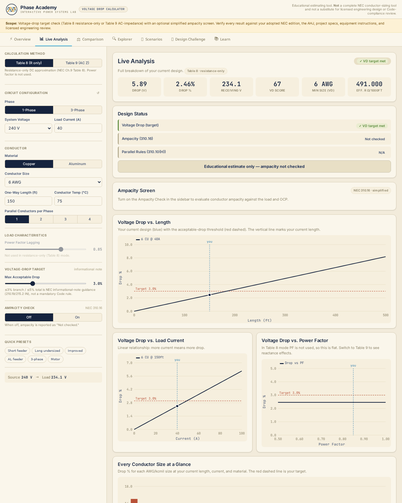This screenshot has width=402, height=503.
Task: Click the current-design point on Voltage Drop vs. Length chart
Action: coord(209,295)
